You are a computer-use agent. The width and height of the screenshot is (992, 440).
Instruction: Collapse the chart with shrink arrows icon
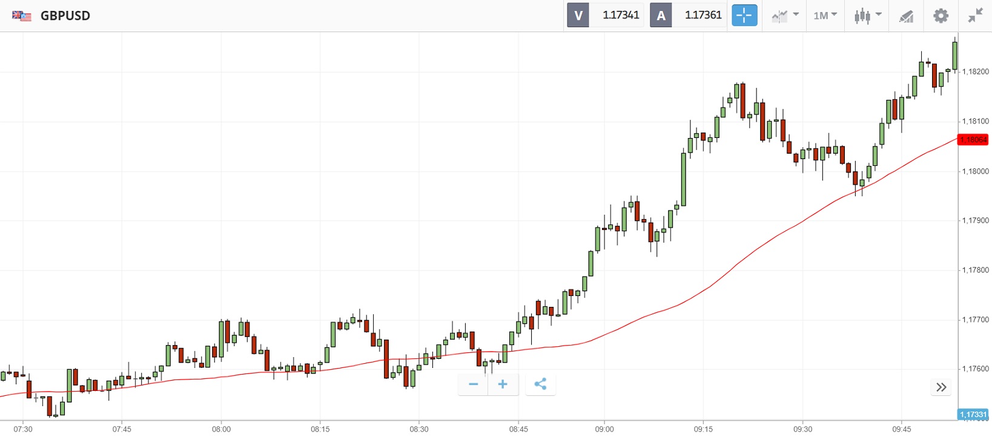(975, 16)
